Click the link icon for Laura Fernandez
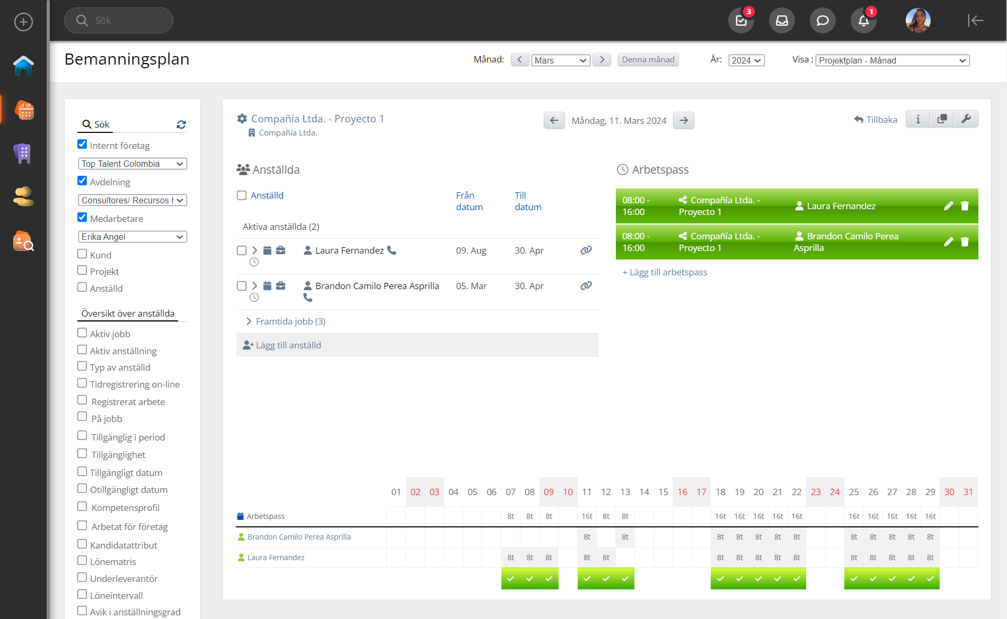The height and width of the screenshot is (619, 1007). click(x=586, y=250)
